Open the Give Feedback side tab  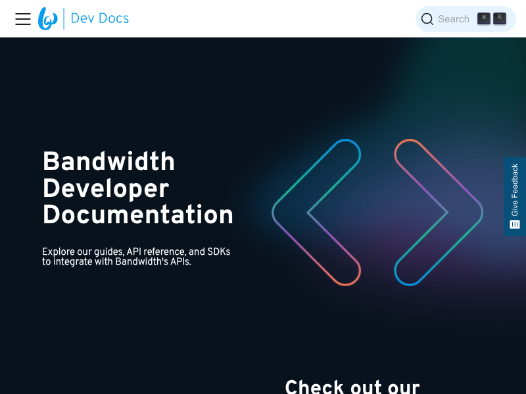[x=515, y=196]
